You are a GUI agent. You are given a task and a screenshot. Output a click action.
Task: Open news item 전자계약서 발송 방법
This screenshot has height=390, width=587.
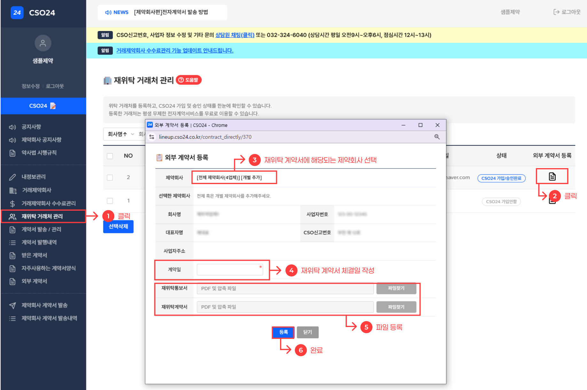(x=171, y=12)
